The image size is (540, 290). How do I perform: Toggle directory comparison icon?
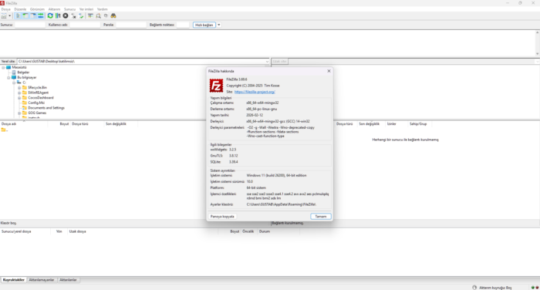coord(98,16)
